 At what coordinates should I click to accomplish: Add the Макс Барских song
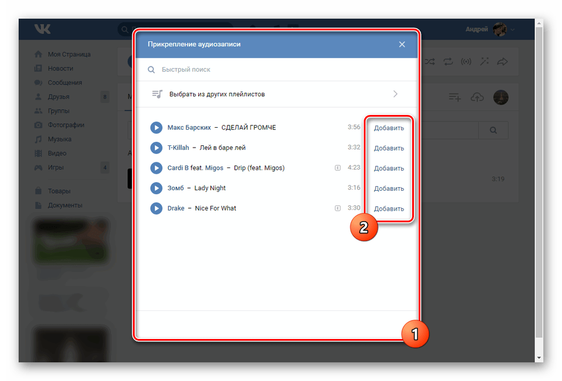[389, 128]
